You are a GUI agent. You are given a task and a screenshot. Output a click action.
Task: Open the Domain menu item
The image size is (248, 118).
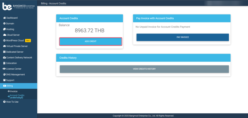pos(19,23)
